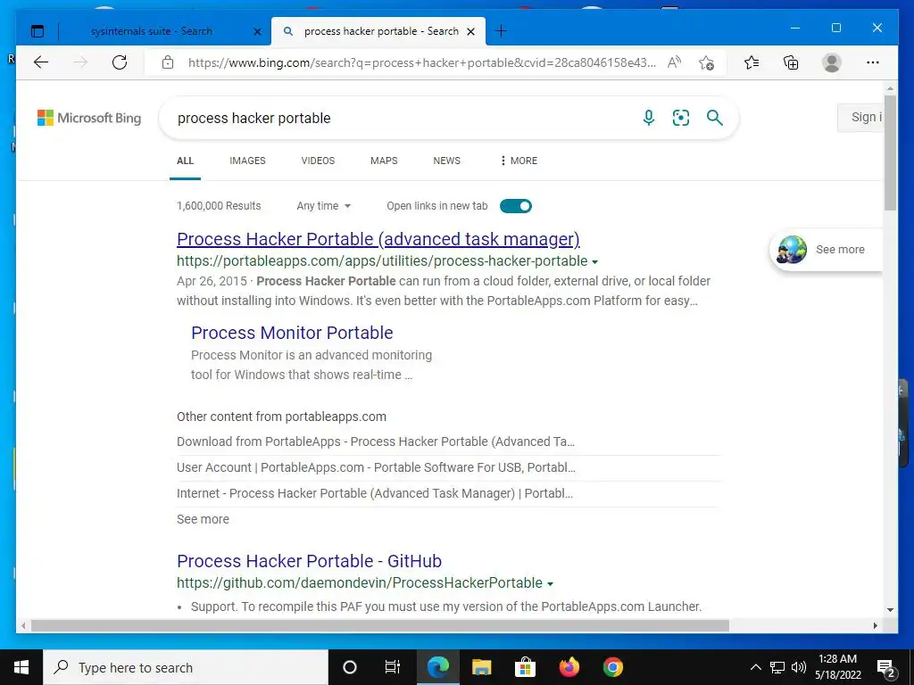Click the vertical scrollbar thumb
The height and width of the screenshot is (685, 914).
(890, 153)
